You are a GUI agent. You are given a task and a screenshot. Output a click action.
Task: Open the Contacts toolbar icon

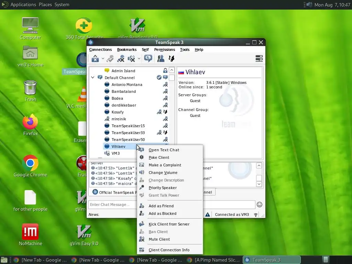coord(161,58)
